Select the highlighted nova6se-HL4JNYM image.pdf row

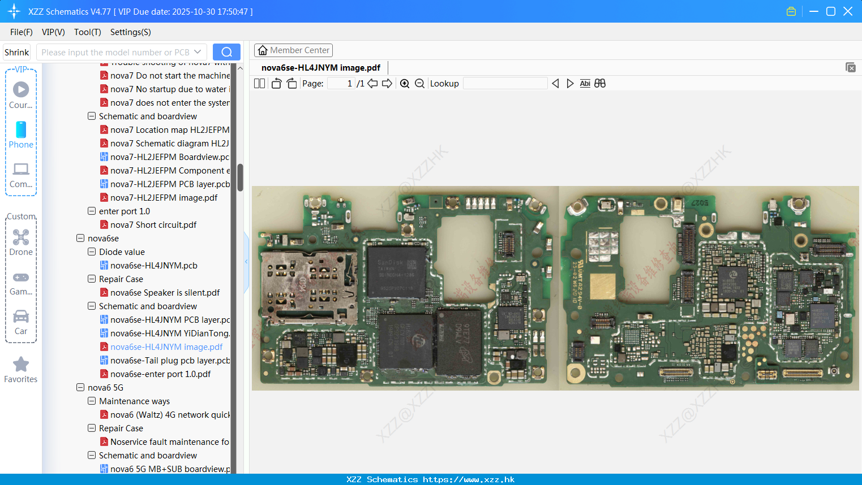(166, 347)
